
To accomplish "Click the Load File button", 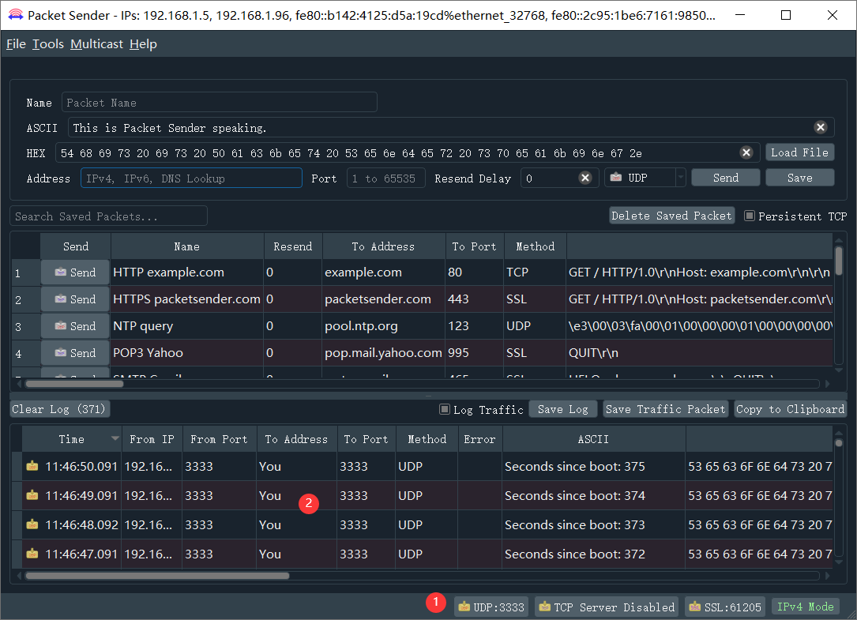I will [x=799, y=152].
